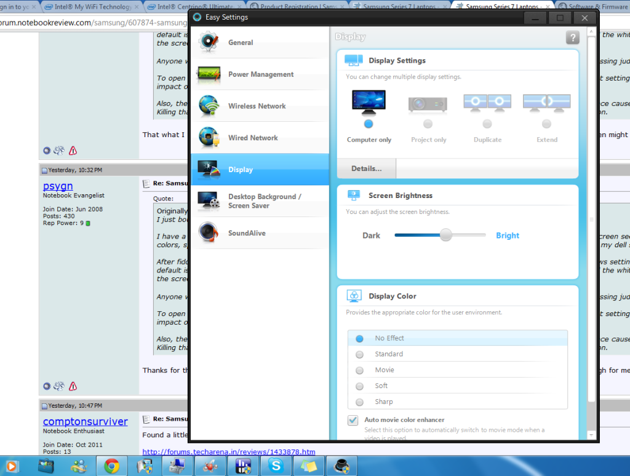This screenshot has width=630, height=476.
Task: Click the scrollbar down arrow in Easy Settings
Action: (591, 435)
